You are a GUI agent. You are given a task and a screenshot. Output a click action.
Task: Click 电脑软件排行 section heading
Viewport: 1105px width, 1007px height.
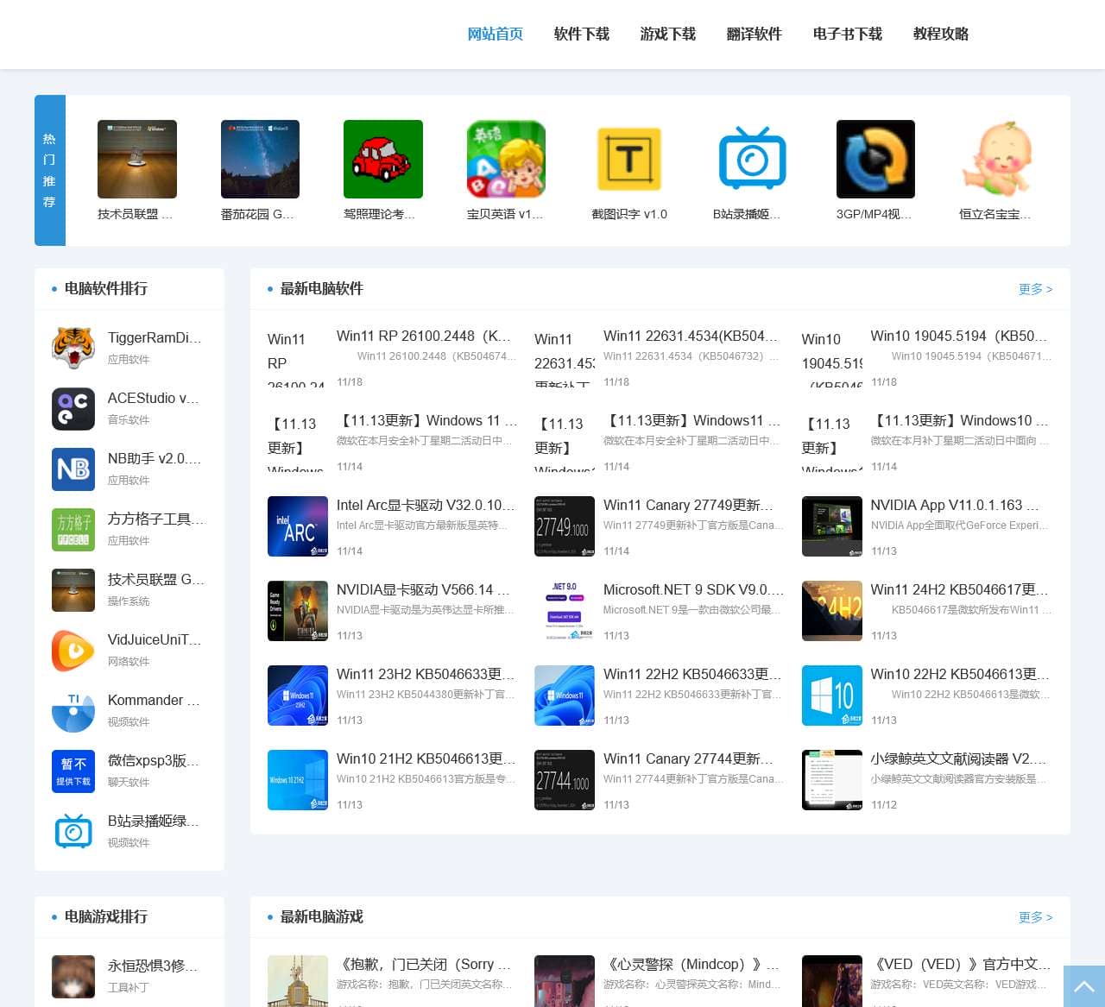point(106,289)
